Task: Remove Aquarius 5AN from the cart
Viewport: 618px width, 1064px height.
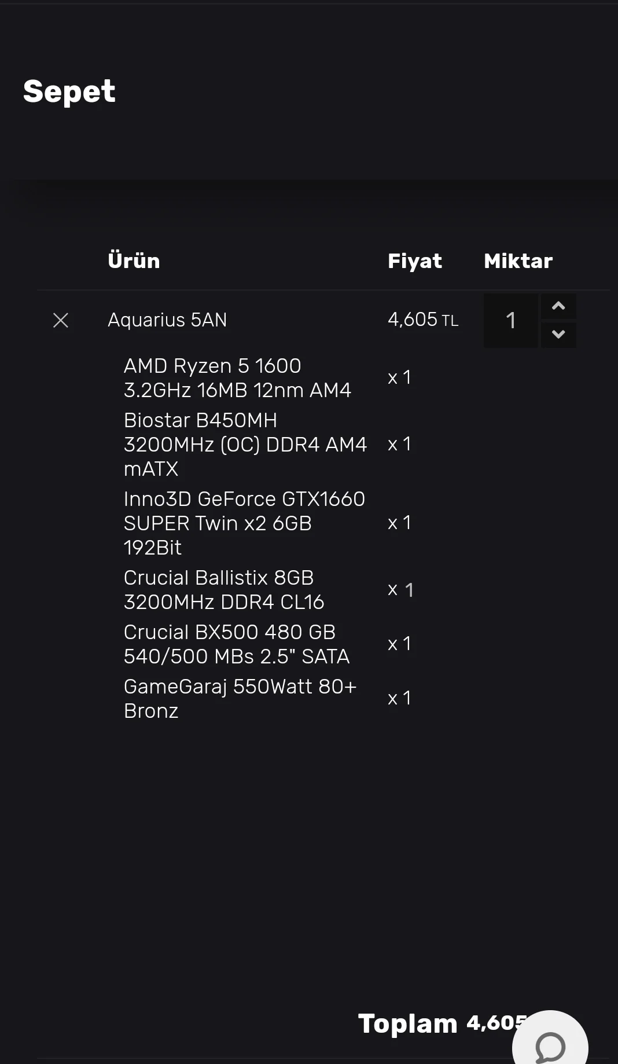Action: click(61, 320)
